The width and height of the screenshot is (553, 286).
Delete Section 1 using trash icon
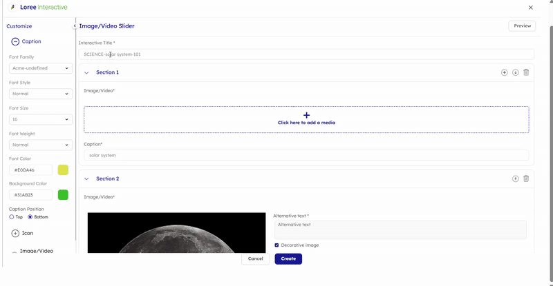[526, 72]
